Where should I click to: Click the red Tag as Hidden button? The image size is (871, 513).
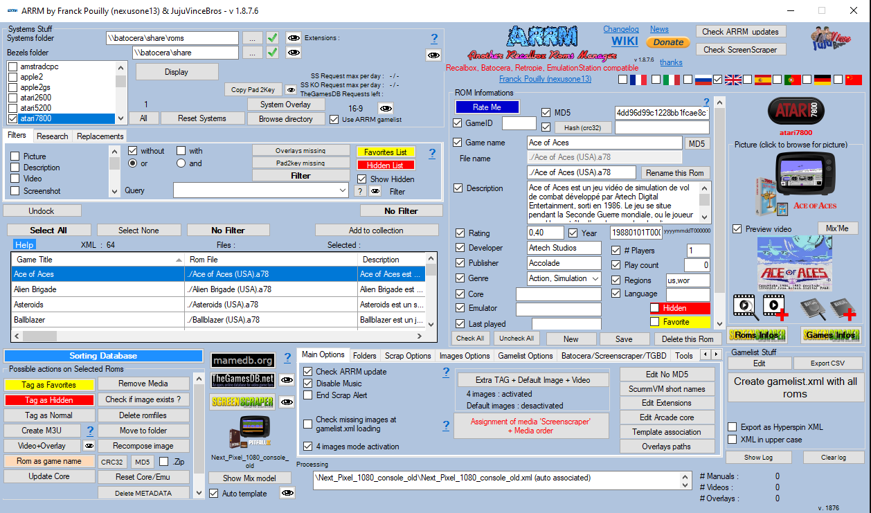point(49,400)
